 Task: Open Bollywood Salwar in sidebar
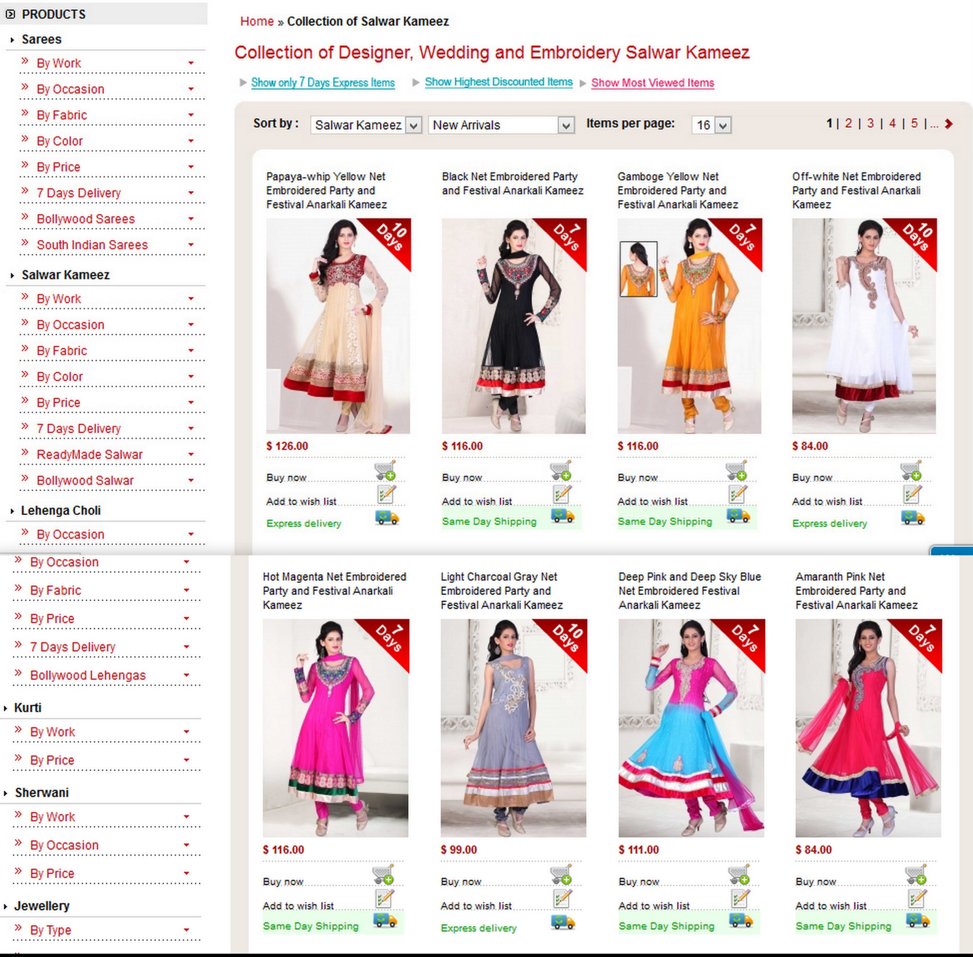pyautogui.click(x=85, y=480)
